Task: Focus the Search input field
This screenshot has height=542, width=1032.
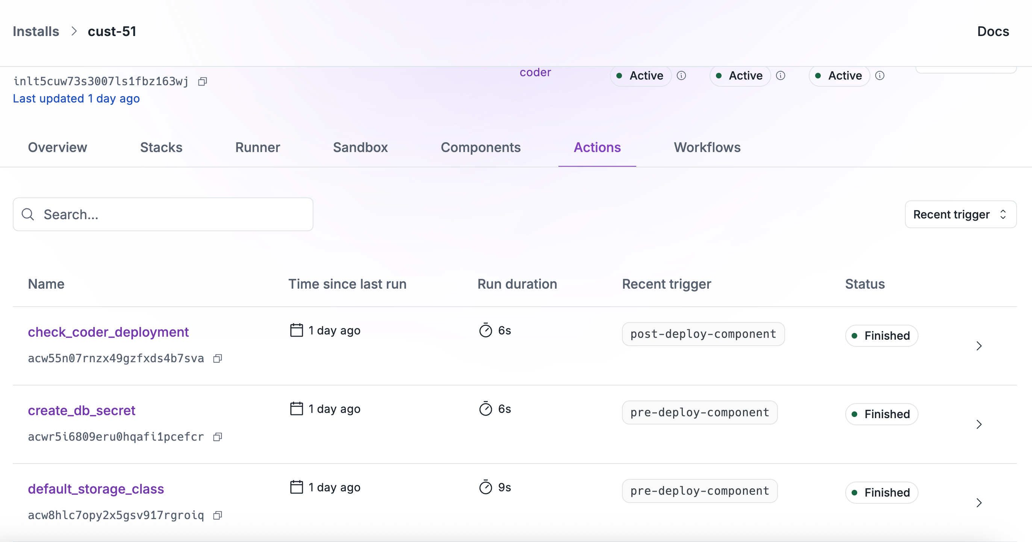Action: click(172, 214)
